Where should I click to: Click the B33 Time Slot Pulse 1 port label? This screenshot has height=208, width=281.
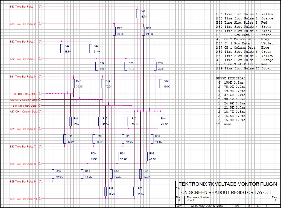[x=23, y=7]
